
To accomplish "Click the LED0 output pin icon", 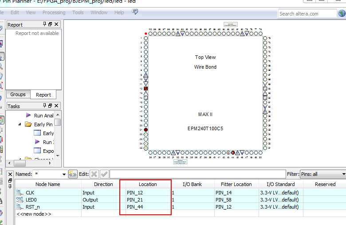I will click(x=20, y=199).
